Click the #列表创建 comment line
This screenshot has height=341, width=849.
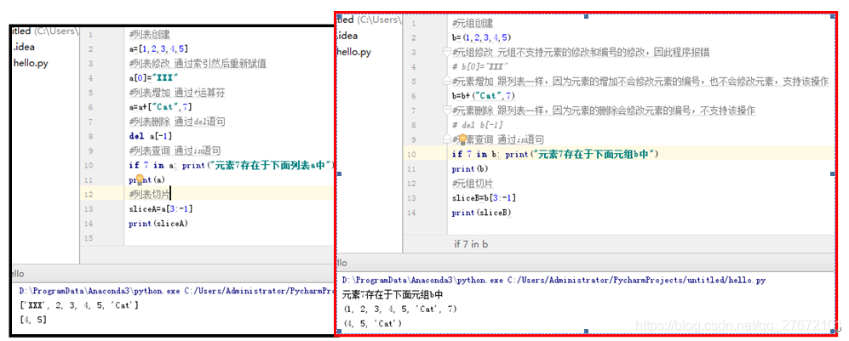(x=149, y=35)
